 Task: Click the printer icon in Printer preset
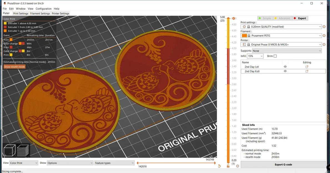coord(244,45)
